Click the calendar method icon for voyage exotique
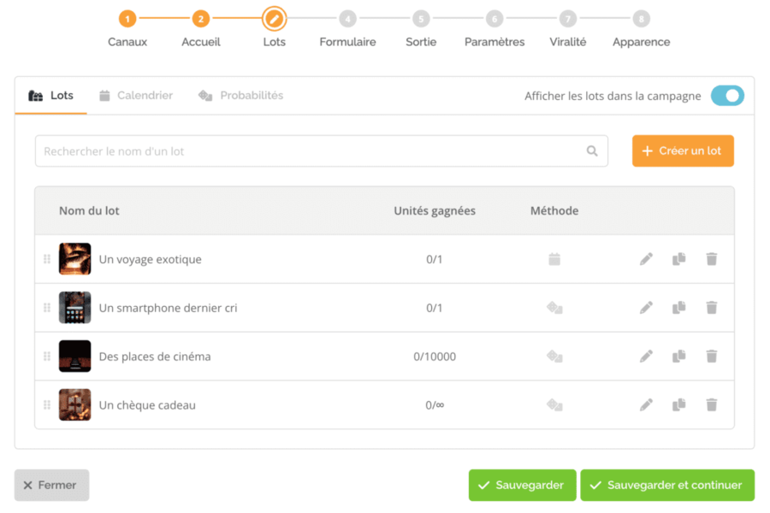 click(x=554, y=259)
